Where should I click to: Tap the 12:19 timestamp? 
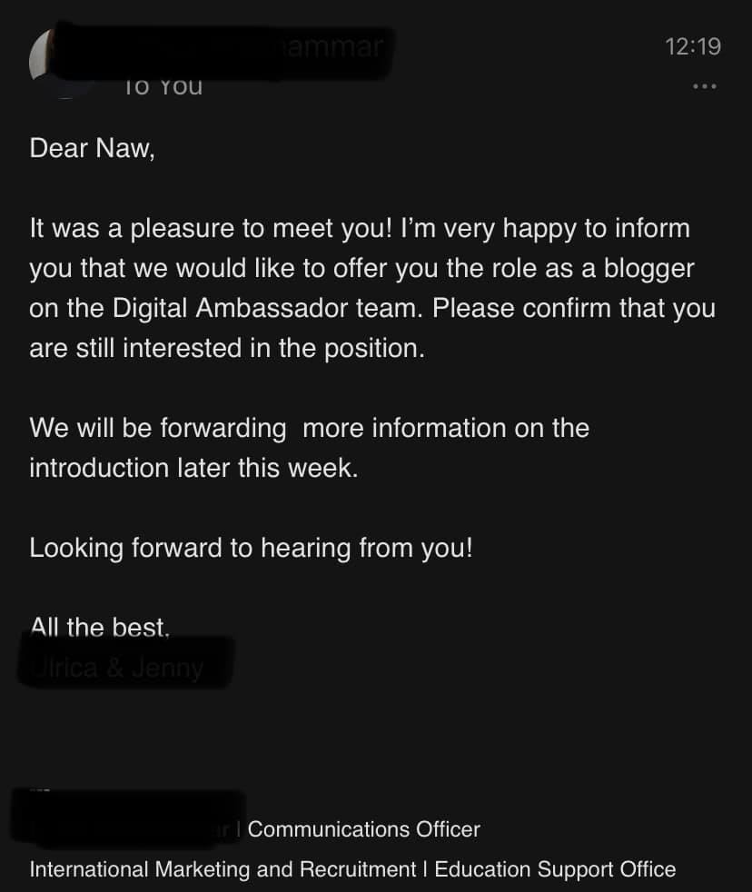click(x=693, y=46)
